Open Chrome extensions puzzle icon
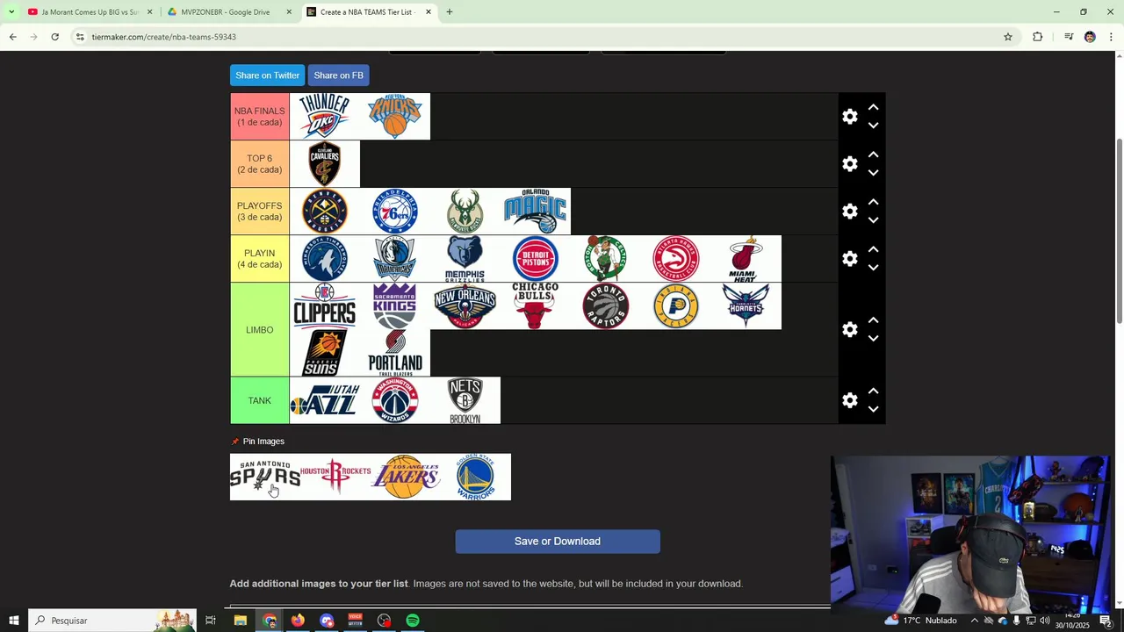Image resolution: width=1124 pixels, height=632 pixels. pos(1038,37)
